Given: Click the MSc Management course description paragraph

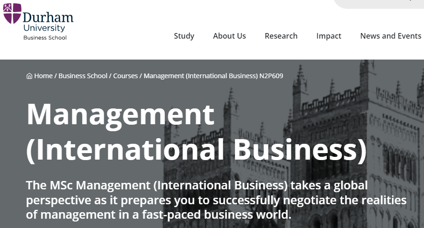Looking at the screenshot, I should [216, 200].
